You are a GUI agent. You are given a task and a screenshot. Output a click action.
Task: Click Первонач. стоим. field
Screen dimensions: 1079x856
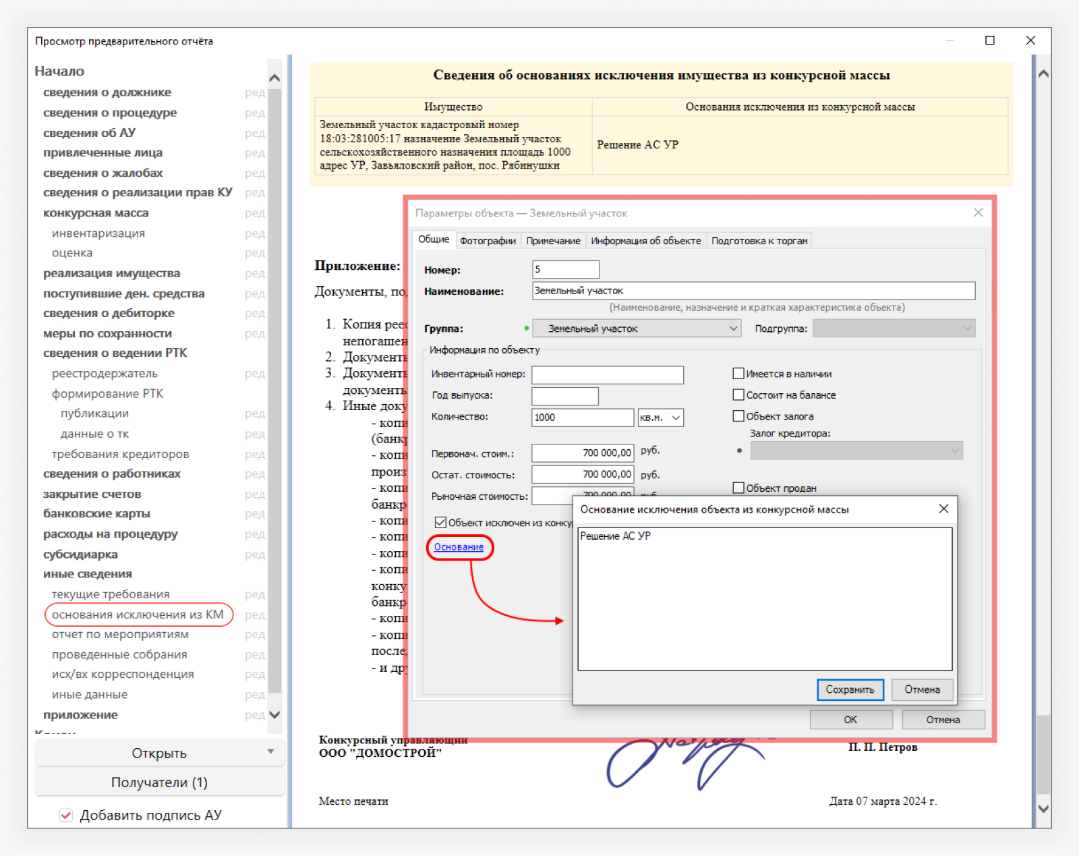(x=583, y=453)
